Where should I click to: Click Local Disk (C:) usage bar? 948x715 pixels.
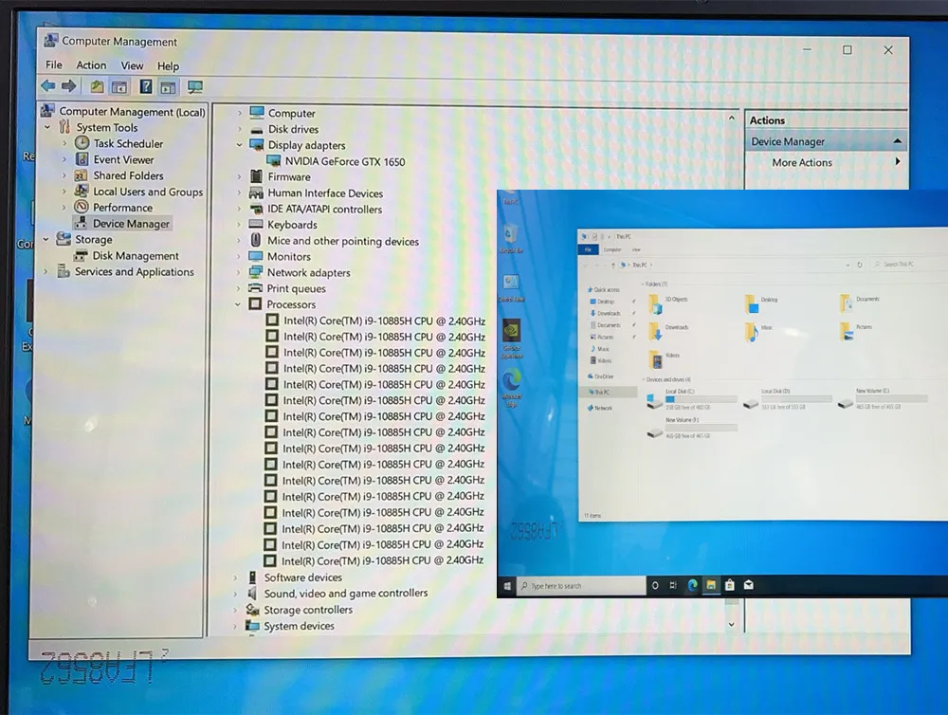point(702,399)
